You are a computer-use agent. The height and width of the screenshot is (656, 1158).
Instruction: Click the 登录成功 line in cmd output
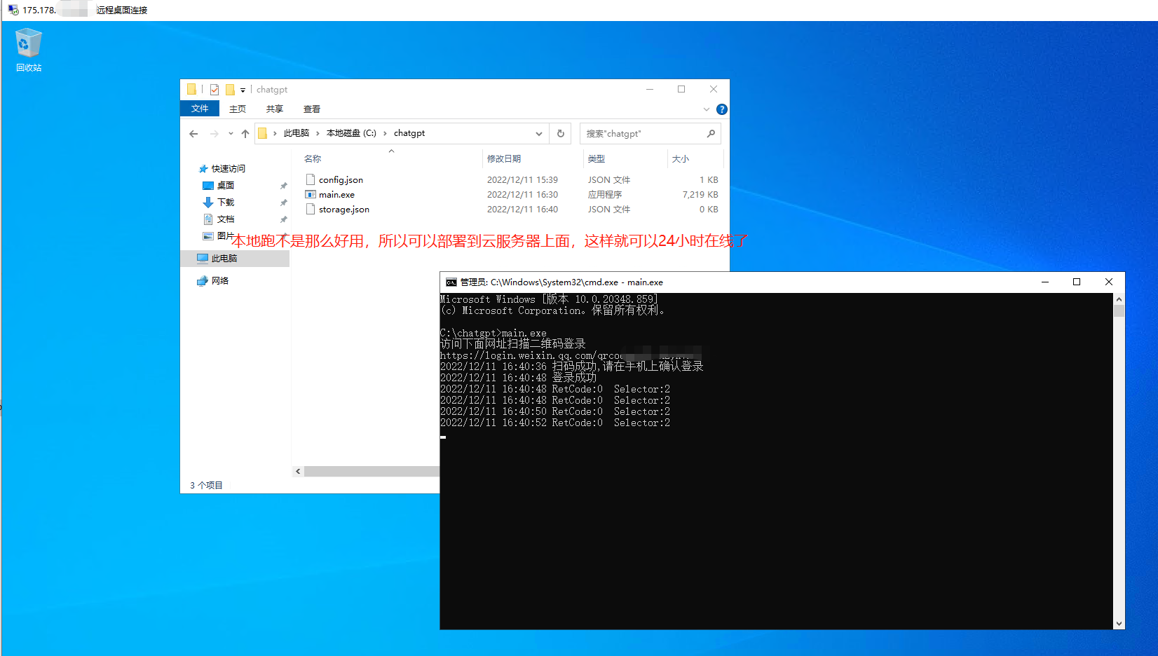518,378
